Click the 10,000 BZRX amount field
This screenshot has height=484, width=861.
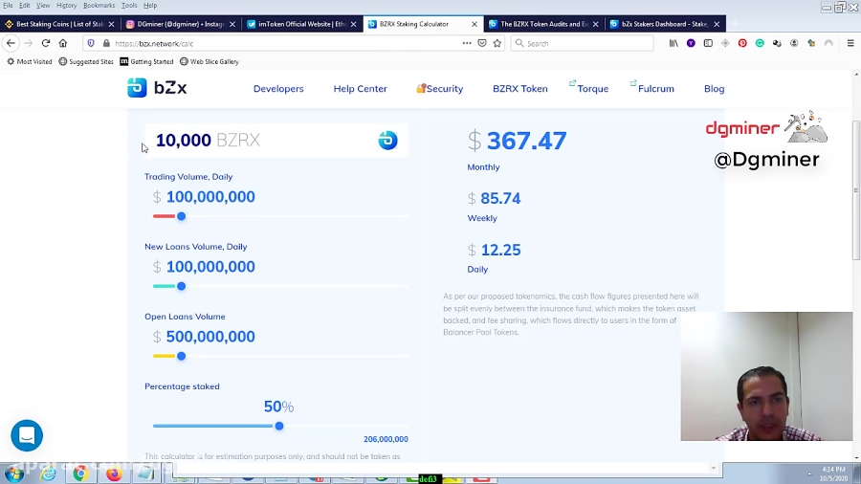276,141
